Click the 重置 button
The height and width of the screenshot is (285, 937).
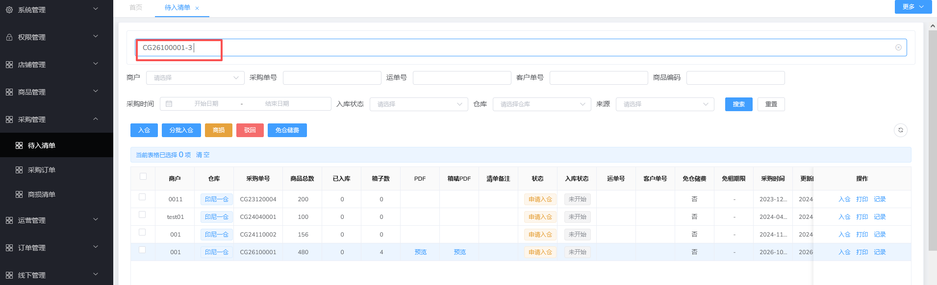tap(771, 104)
